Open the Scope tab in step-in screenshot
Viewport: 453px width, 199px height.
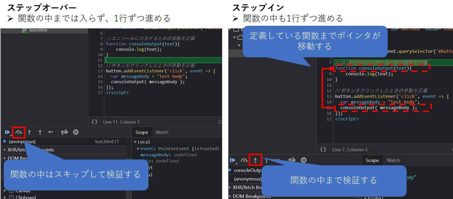point(372,160)
